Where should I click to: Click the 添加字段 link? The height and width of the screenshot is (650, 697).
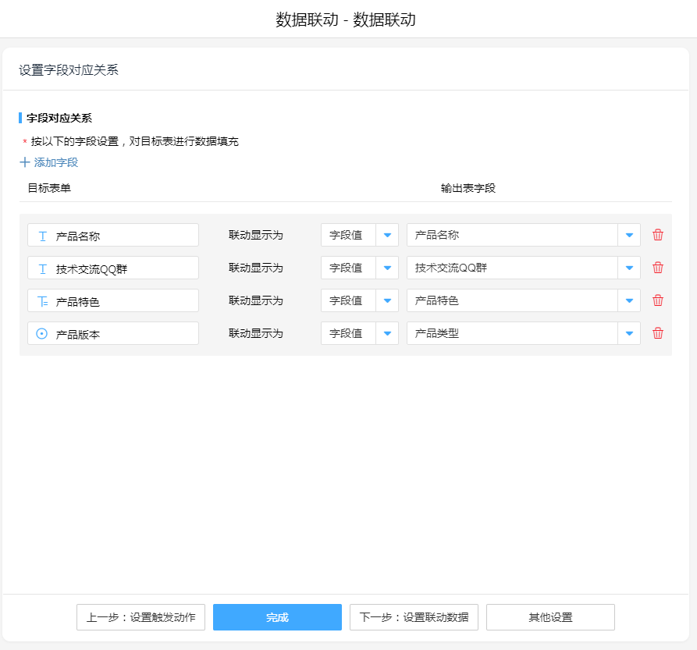coord(55,162)
